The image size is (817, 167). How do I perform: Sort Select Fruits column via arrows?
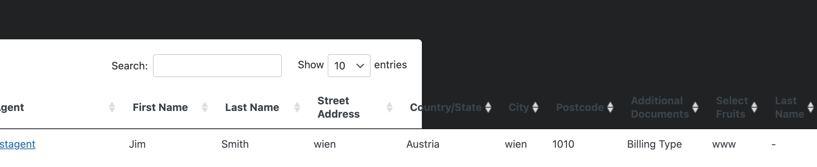[x=754, y=107]
